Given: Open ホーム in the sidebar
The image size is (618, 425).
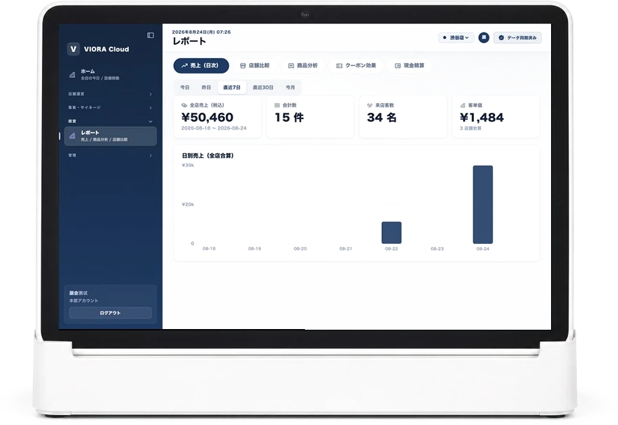Looking at the screenshot, I should point(110,74).
